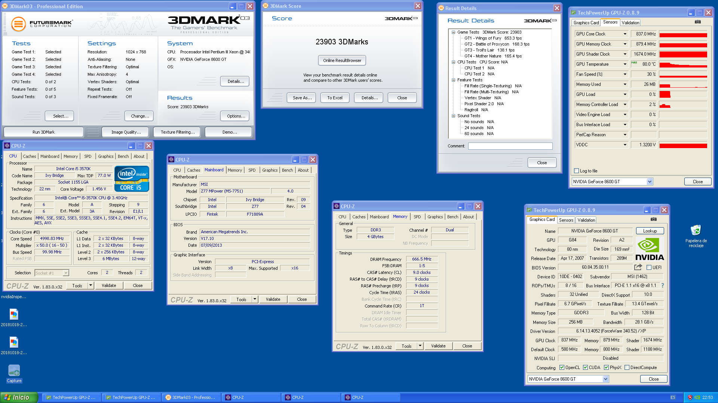Open the first 20181018 image file on the desktop
The height and width of the screenshot is (403, 718).
pos(14,318)
